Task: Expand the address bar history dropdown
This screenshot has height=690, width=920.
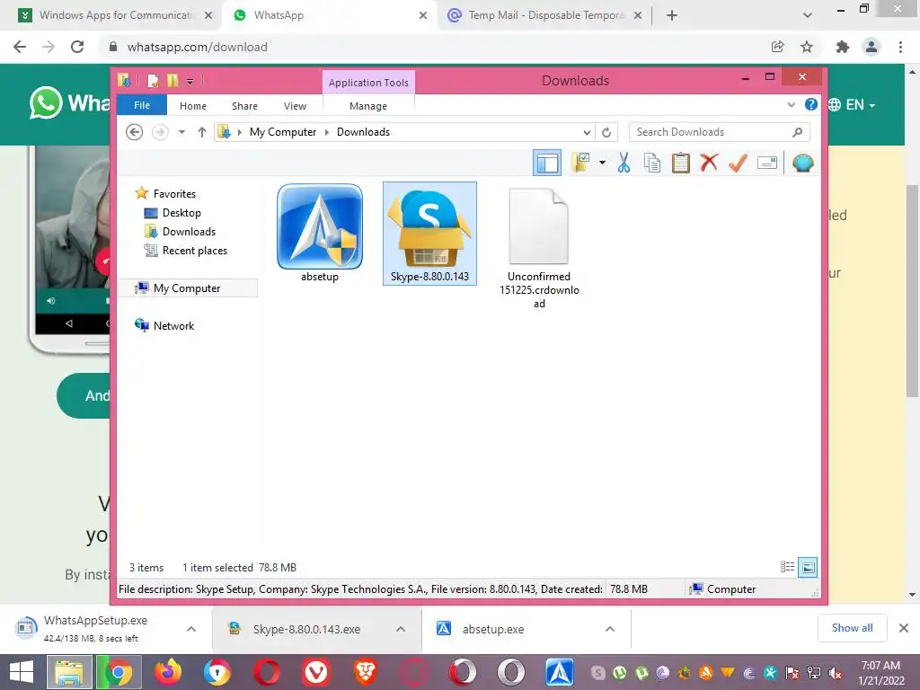Action: tap(586, 132)
